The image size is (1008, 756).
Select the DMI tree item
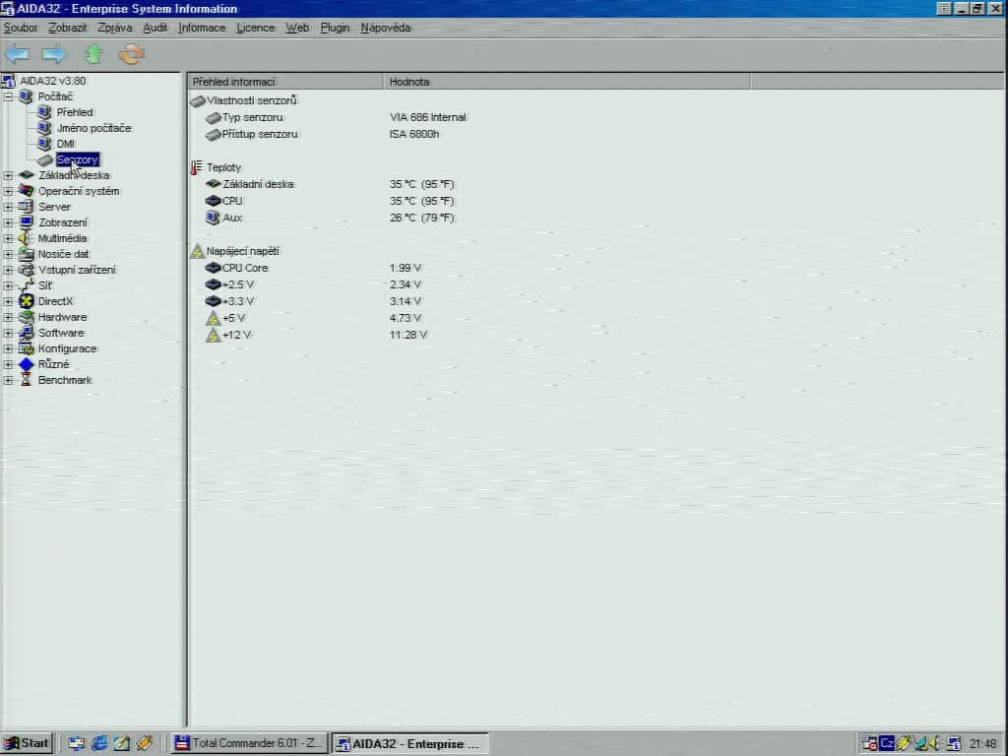66,144
